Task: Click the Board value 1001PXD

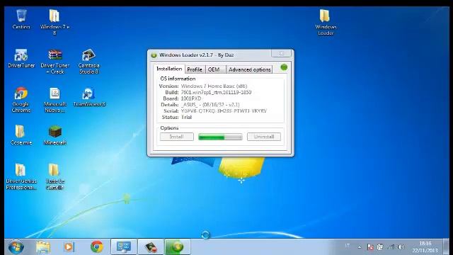Action: pyautogui.click(x=191, y=98)
